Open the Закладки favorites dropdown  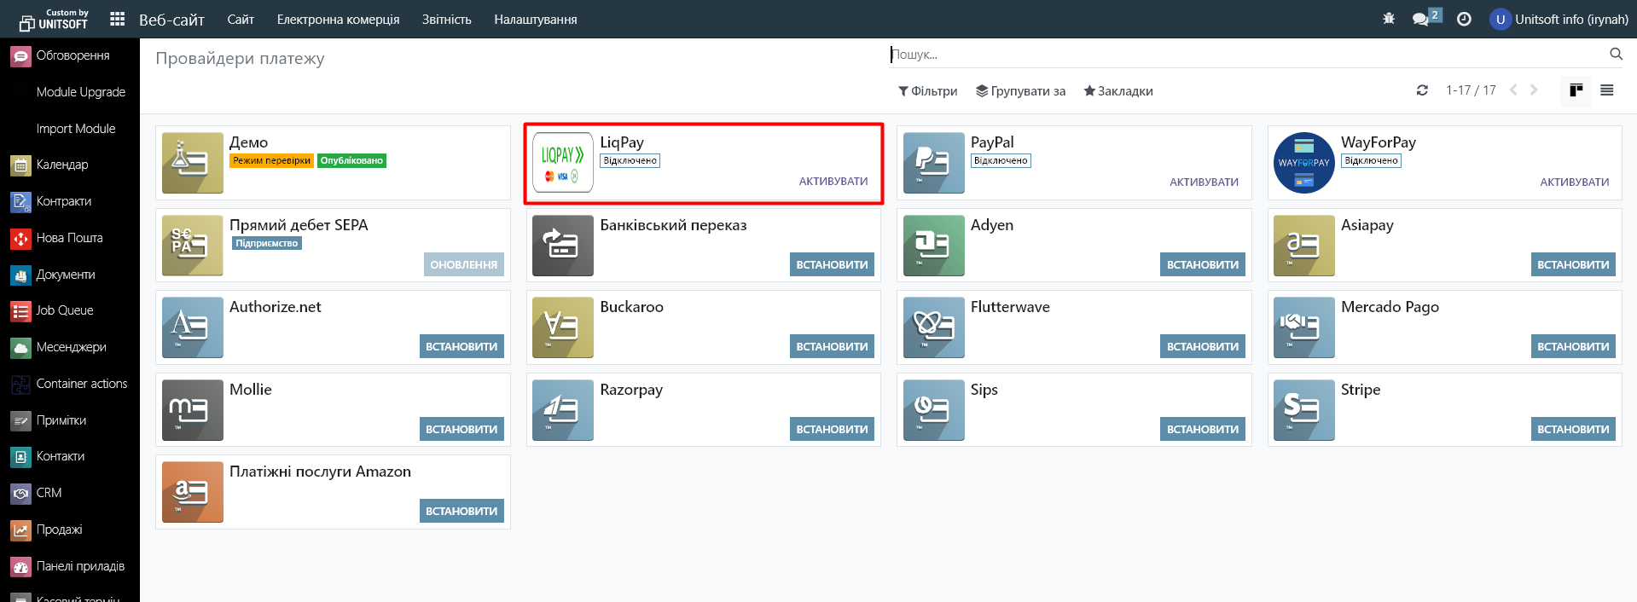pos(1117,91)
